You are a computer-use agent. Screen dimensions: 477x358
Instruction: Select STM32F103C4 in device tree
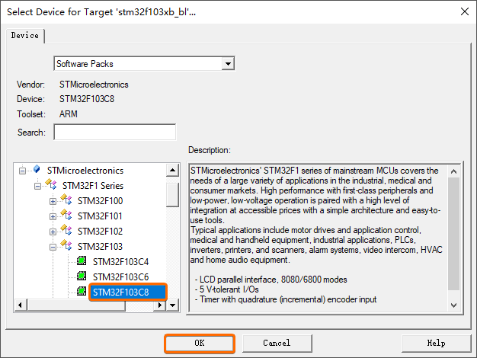coord(120,262)
